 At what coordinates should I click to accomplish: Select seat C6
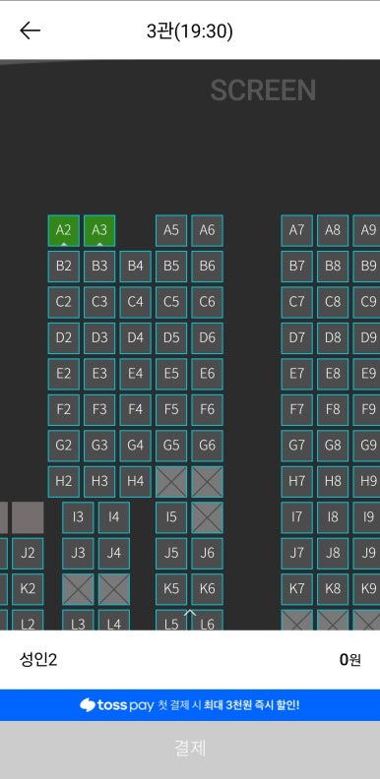[207, 302]
